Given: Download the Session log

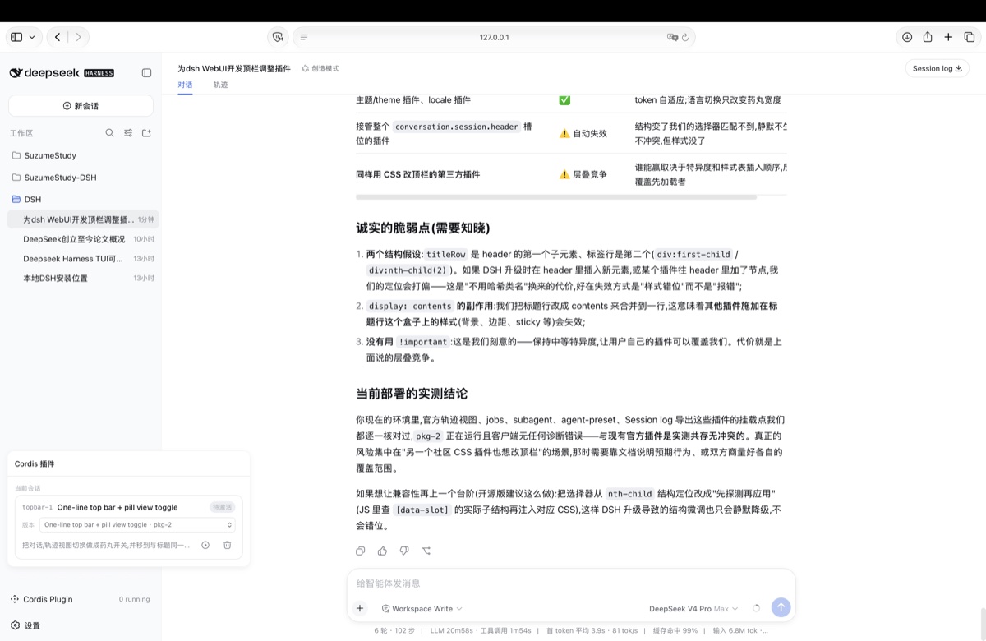Looking at the screenshot, I should tap(937, 68).
